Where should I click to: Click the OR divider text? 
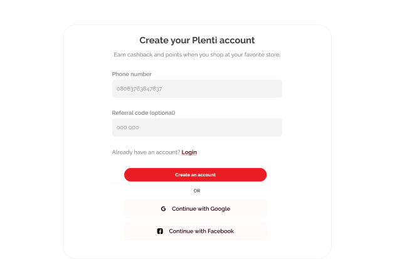[197, 191]
